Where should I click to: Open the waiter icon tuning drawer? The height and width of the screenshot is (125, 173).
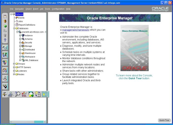coord(5,86)
